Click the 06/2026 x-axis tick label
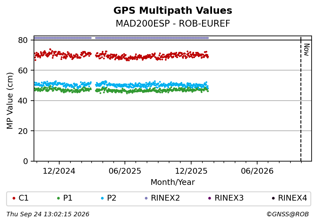 257,171
